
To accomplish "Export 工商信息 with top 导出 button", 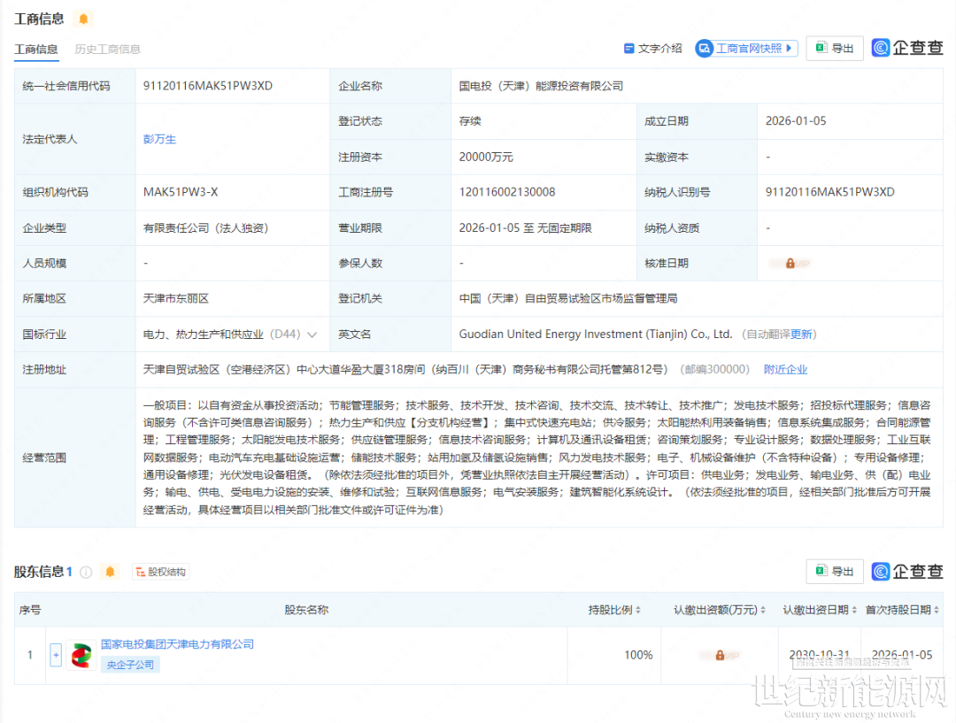I will 834,49.
